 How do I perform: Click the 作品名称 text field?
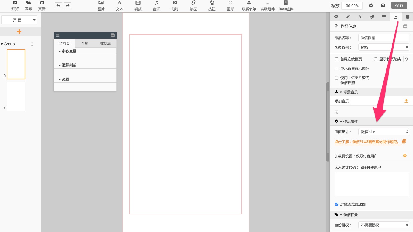coord(383,38)
